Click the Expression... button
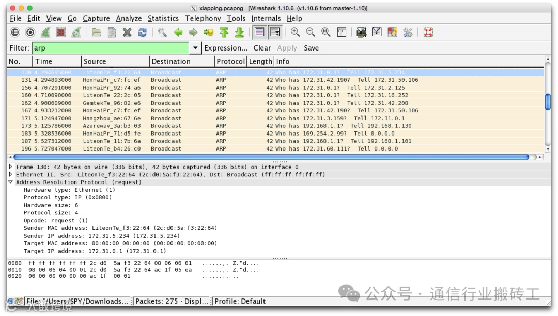The width and height of the screenshot is (558, 316). click(226, 48)
